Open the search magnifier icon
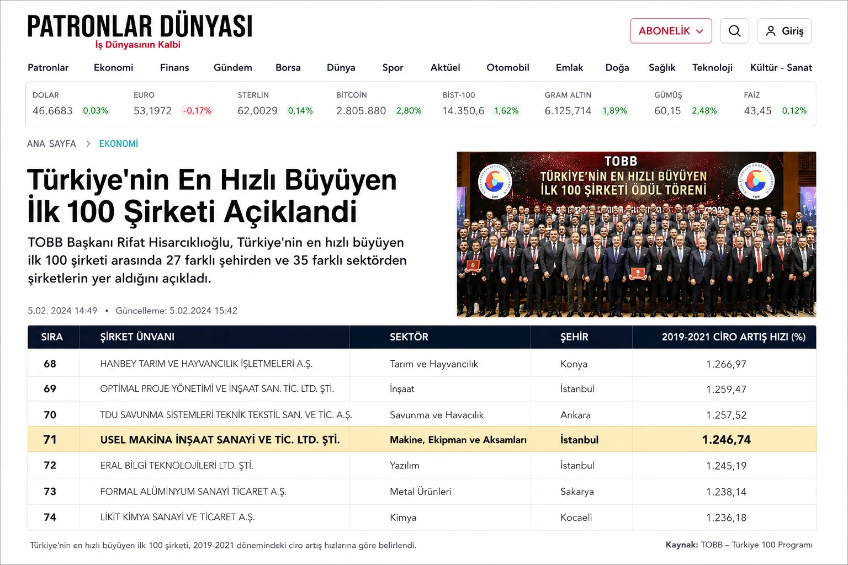This screenshot has height=565, width=848. point(734,31)
